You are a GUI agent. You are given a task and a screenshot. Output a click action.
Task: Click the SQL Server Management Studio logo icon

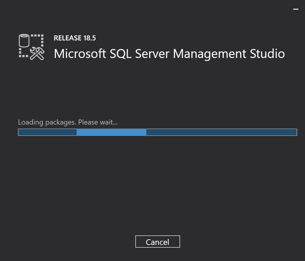click(x=32, y=47)
